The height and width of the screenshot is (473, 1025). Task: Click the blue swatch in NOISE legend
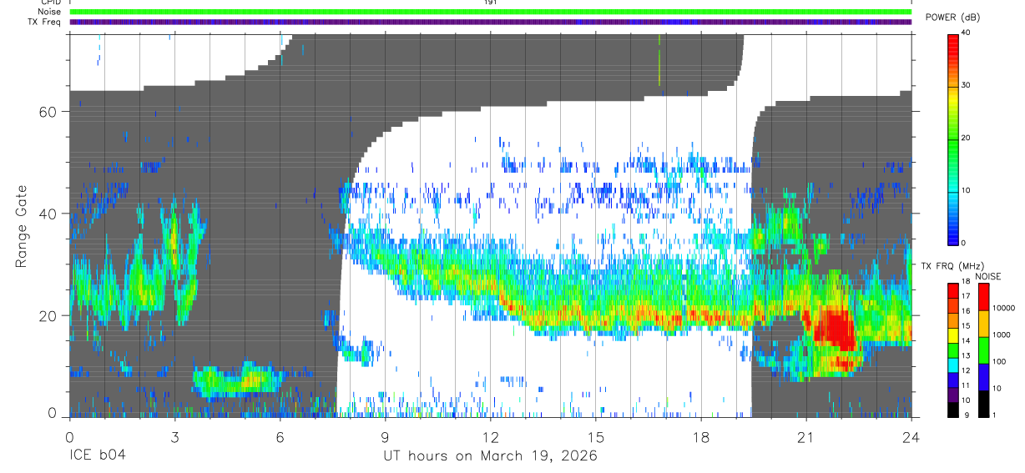tap(983, 377)
